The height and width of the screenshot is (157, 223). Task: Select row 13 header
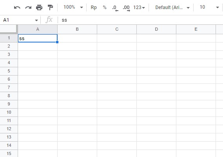click(9, 137)
